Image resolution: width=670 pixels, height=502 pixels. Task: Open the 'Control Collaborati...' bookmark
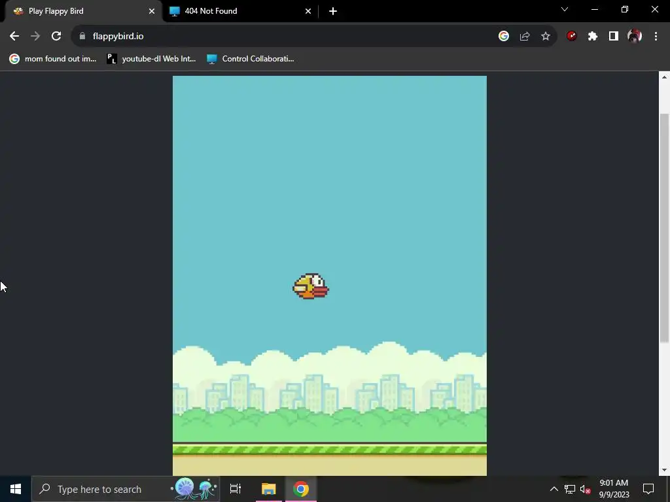(251, 59)
